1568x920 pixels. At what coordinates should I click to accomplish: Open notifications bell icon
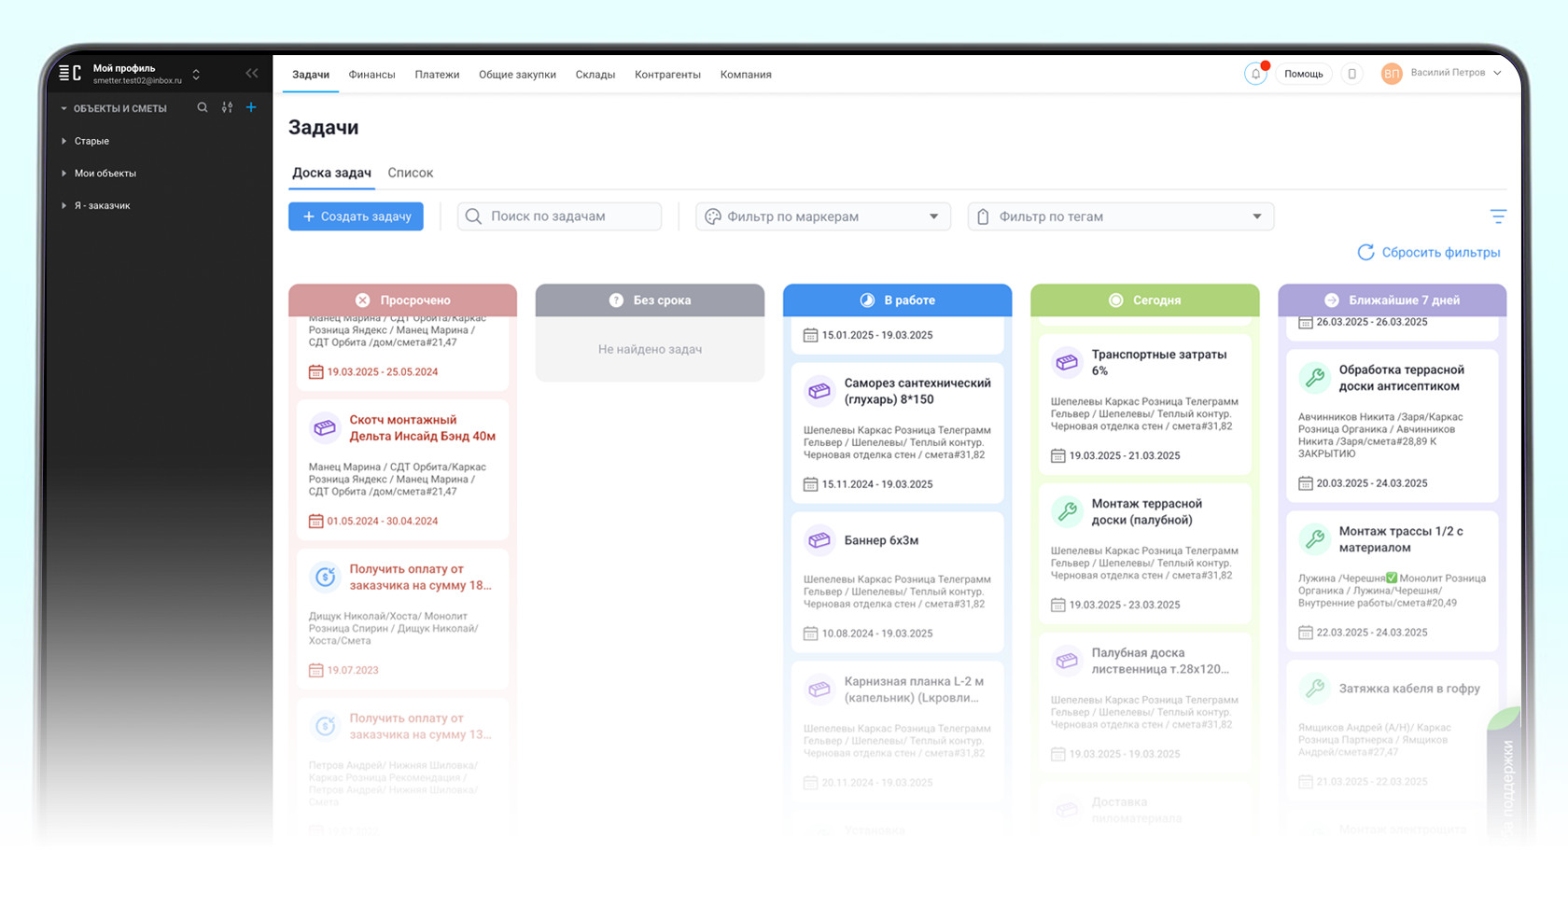[x=1255, y=74]
